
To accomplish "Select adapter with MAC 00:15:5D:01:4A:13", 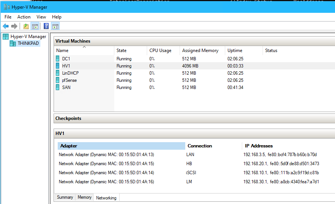I will pos(106,155).
